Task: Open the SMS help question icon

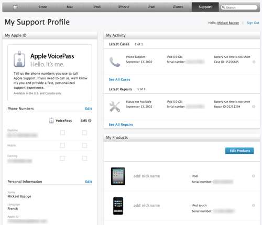Action: (90, 121)
